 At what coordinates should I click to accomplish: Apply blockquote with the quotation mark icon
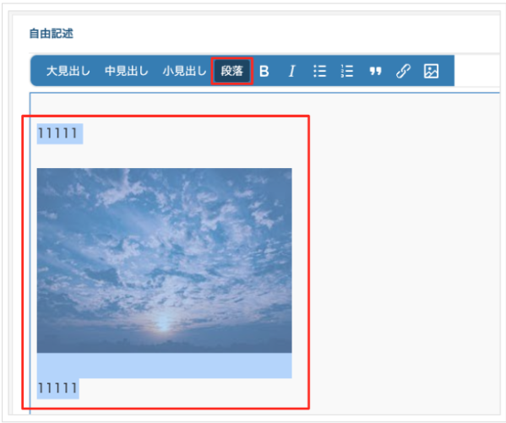point(375,71)
